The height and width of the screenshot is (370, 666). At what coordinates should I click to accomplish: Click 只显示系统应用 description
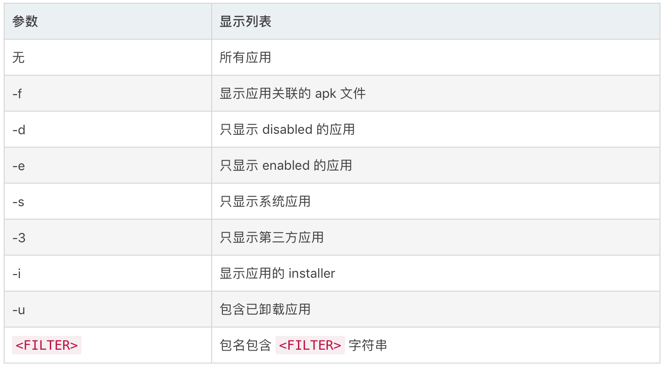point(265,201)
